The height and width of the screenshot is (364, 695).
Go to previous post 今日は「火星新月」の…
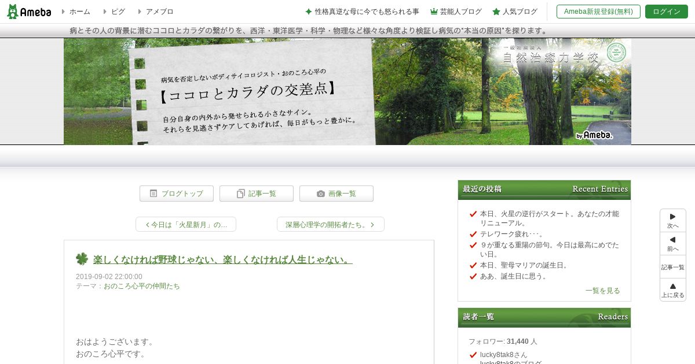coord(186,224)
